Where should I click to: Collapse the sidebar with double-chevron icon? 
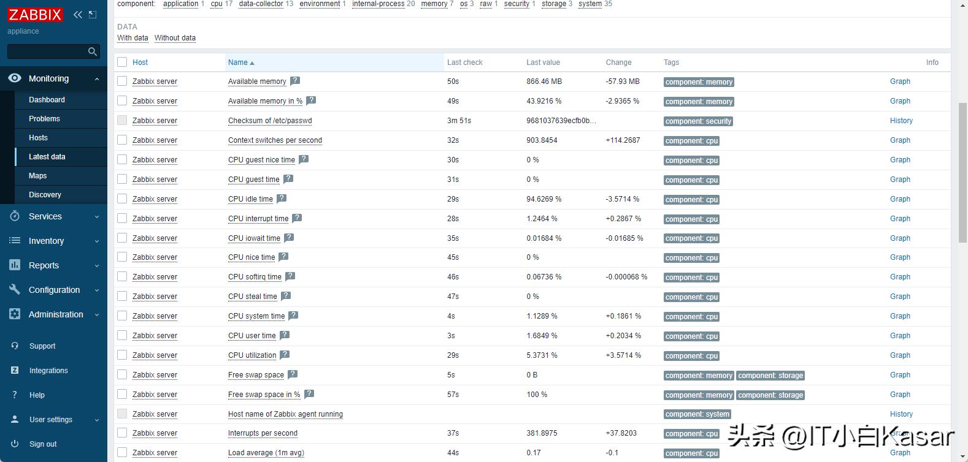pos(78,15)
